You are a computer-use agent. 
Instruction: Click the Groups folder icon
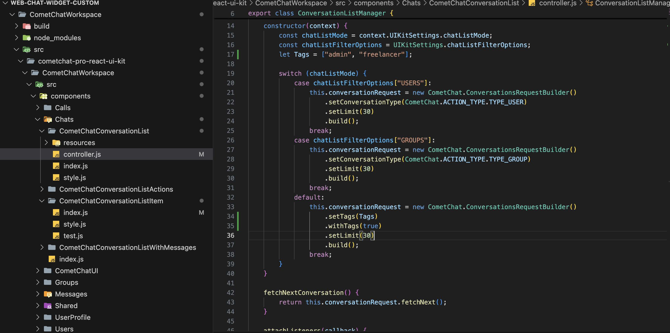pos(48,282)
